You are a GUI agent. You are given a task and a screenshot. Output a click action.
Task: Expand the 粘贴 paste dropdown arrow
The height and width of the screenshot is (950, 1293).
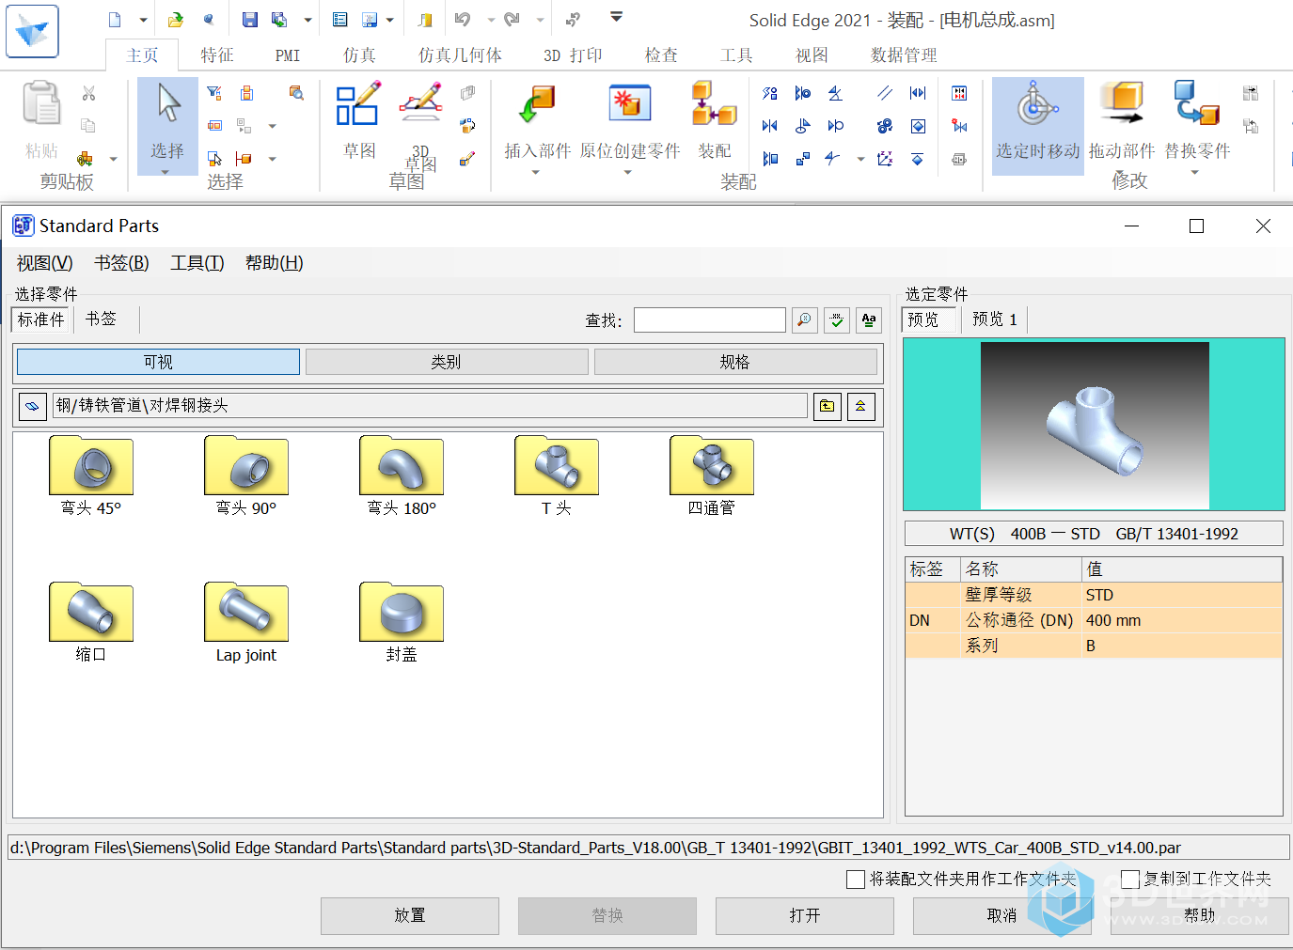[x=114, y=159]
